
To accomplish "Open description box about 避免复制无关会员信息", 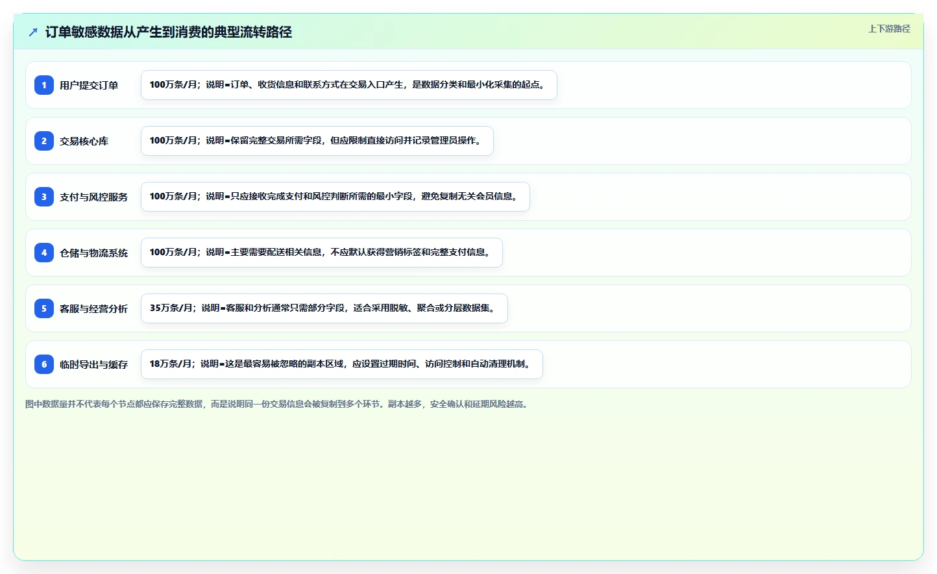I will click(335, 197).
